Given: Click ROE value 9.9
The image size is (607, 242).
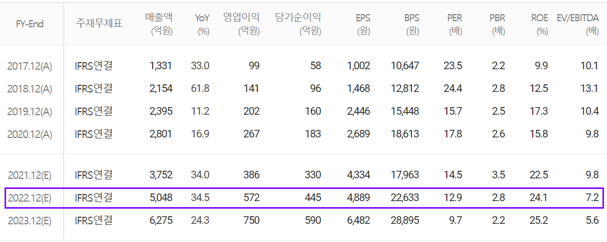Looking at the screenshot, I should [x=542, y=66].
